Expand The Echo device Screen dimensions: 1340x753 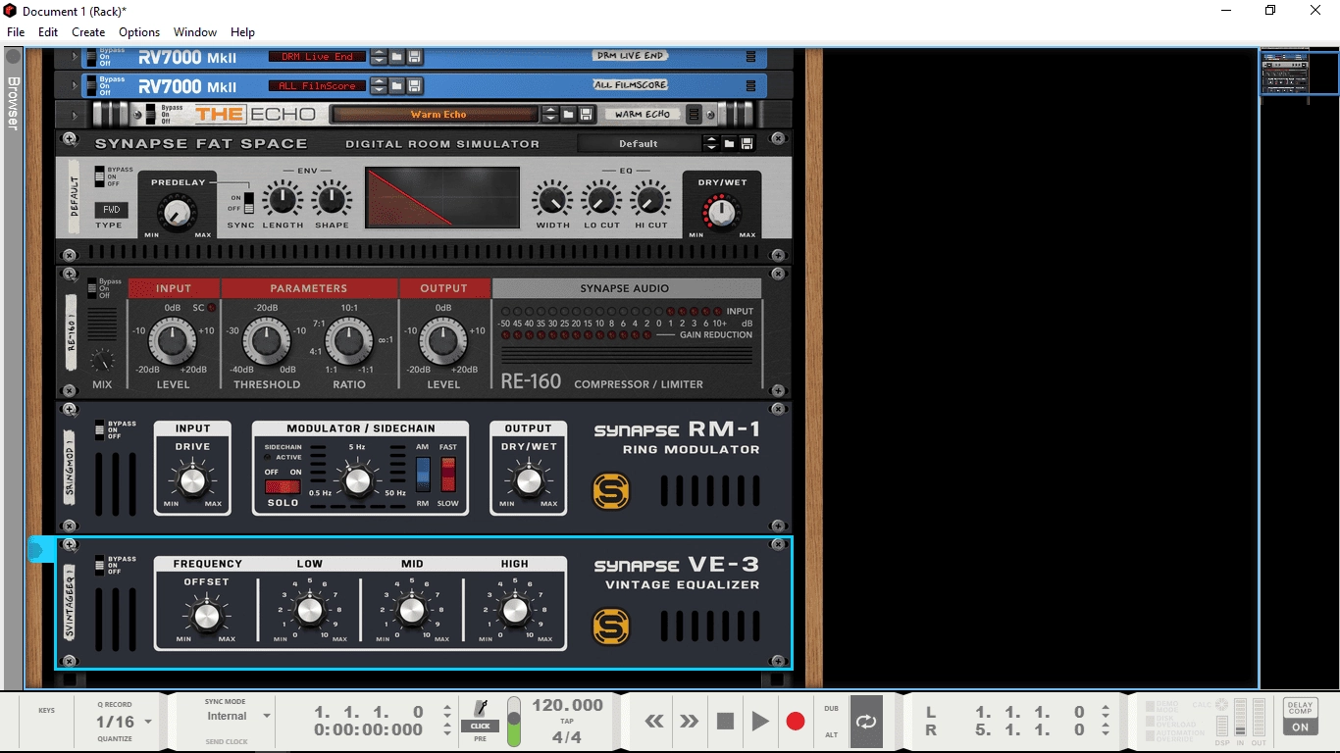74,115
